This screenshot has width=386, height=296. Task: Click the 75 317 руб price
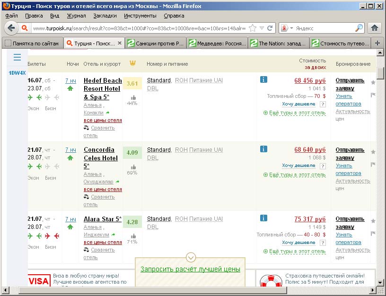[x=310, y=219]
